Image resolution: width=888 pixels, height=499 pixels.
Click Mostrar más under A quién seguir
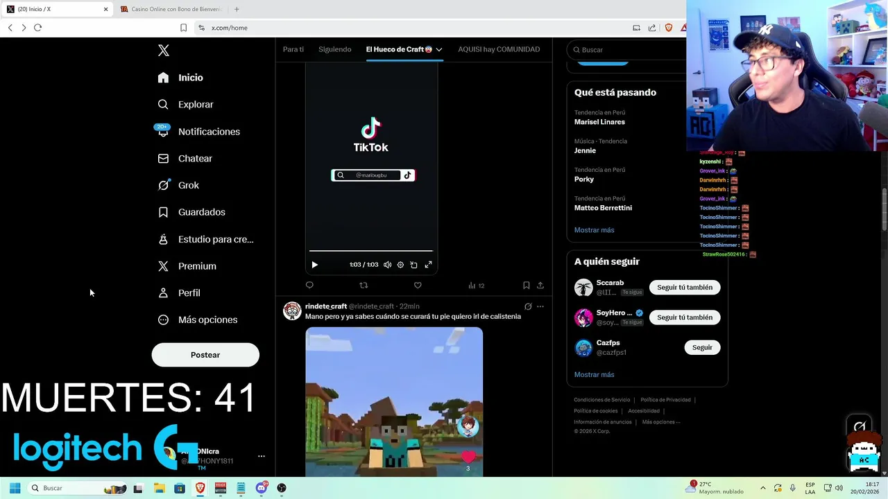click(x=594, y=375)
